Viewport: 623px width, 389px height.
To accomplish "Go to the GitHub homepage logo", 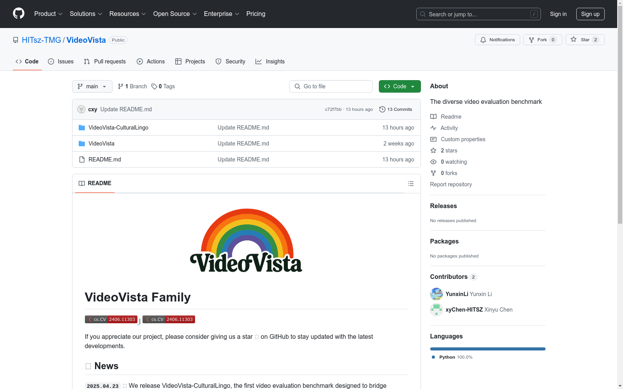I will click(19, 14).
